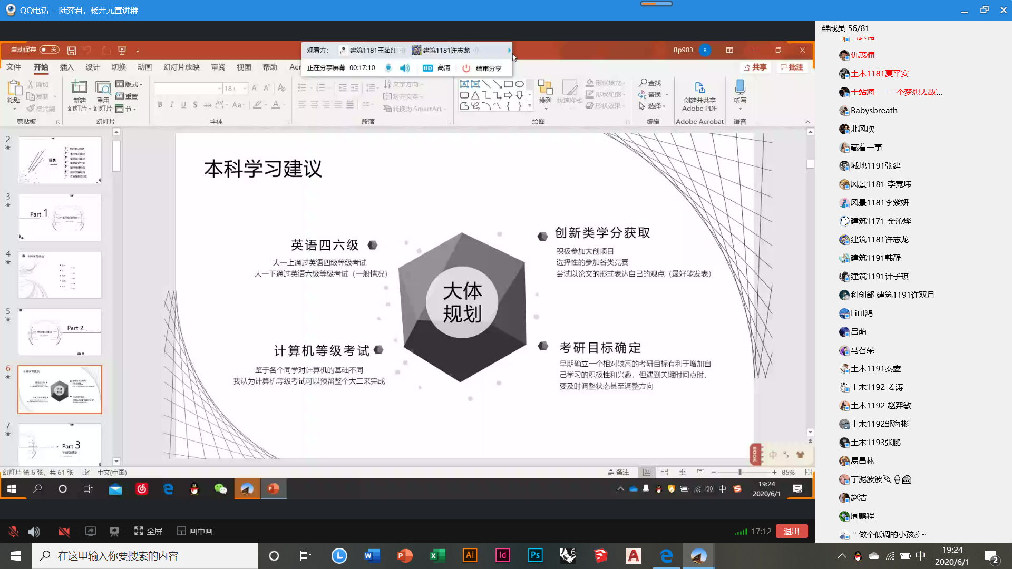
Task: Open the font size dropdown showing 18
Action: tap(245, 89)
